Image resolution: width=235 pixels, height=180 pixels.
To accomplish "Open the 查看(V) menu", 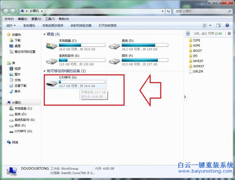I will (36, 19).
